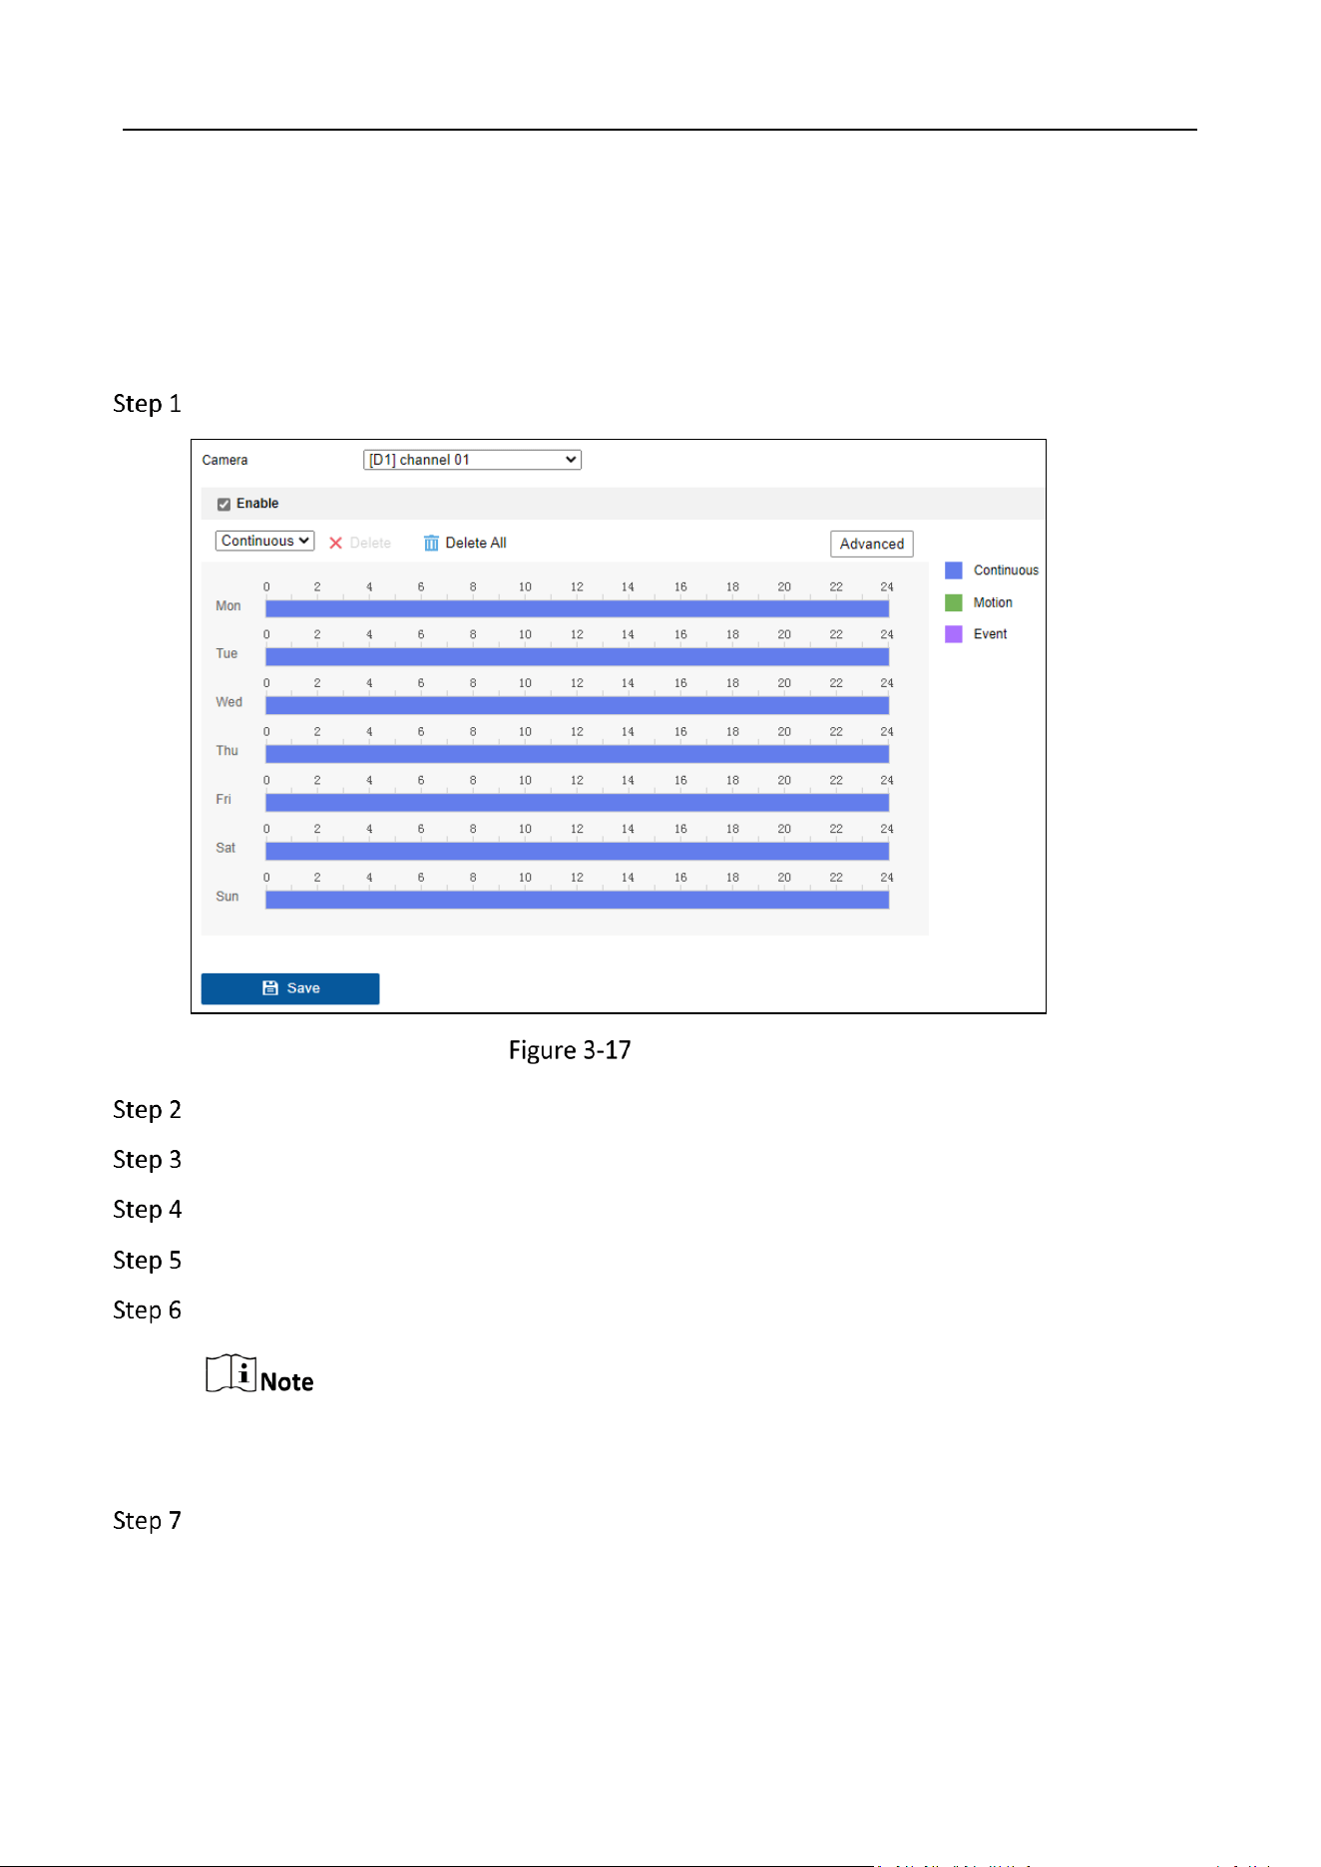Click the greyed Delete text label
The image size is (1321, 1867).
[370, 543]
